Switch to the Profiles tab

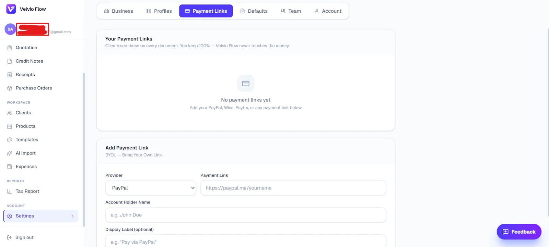tap(159, 11)
